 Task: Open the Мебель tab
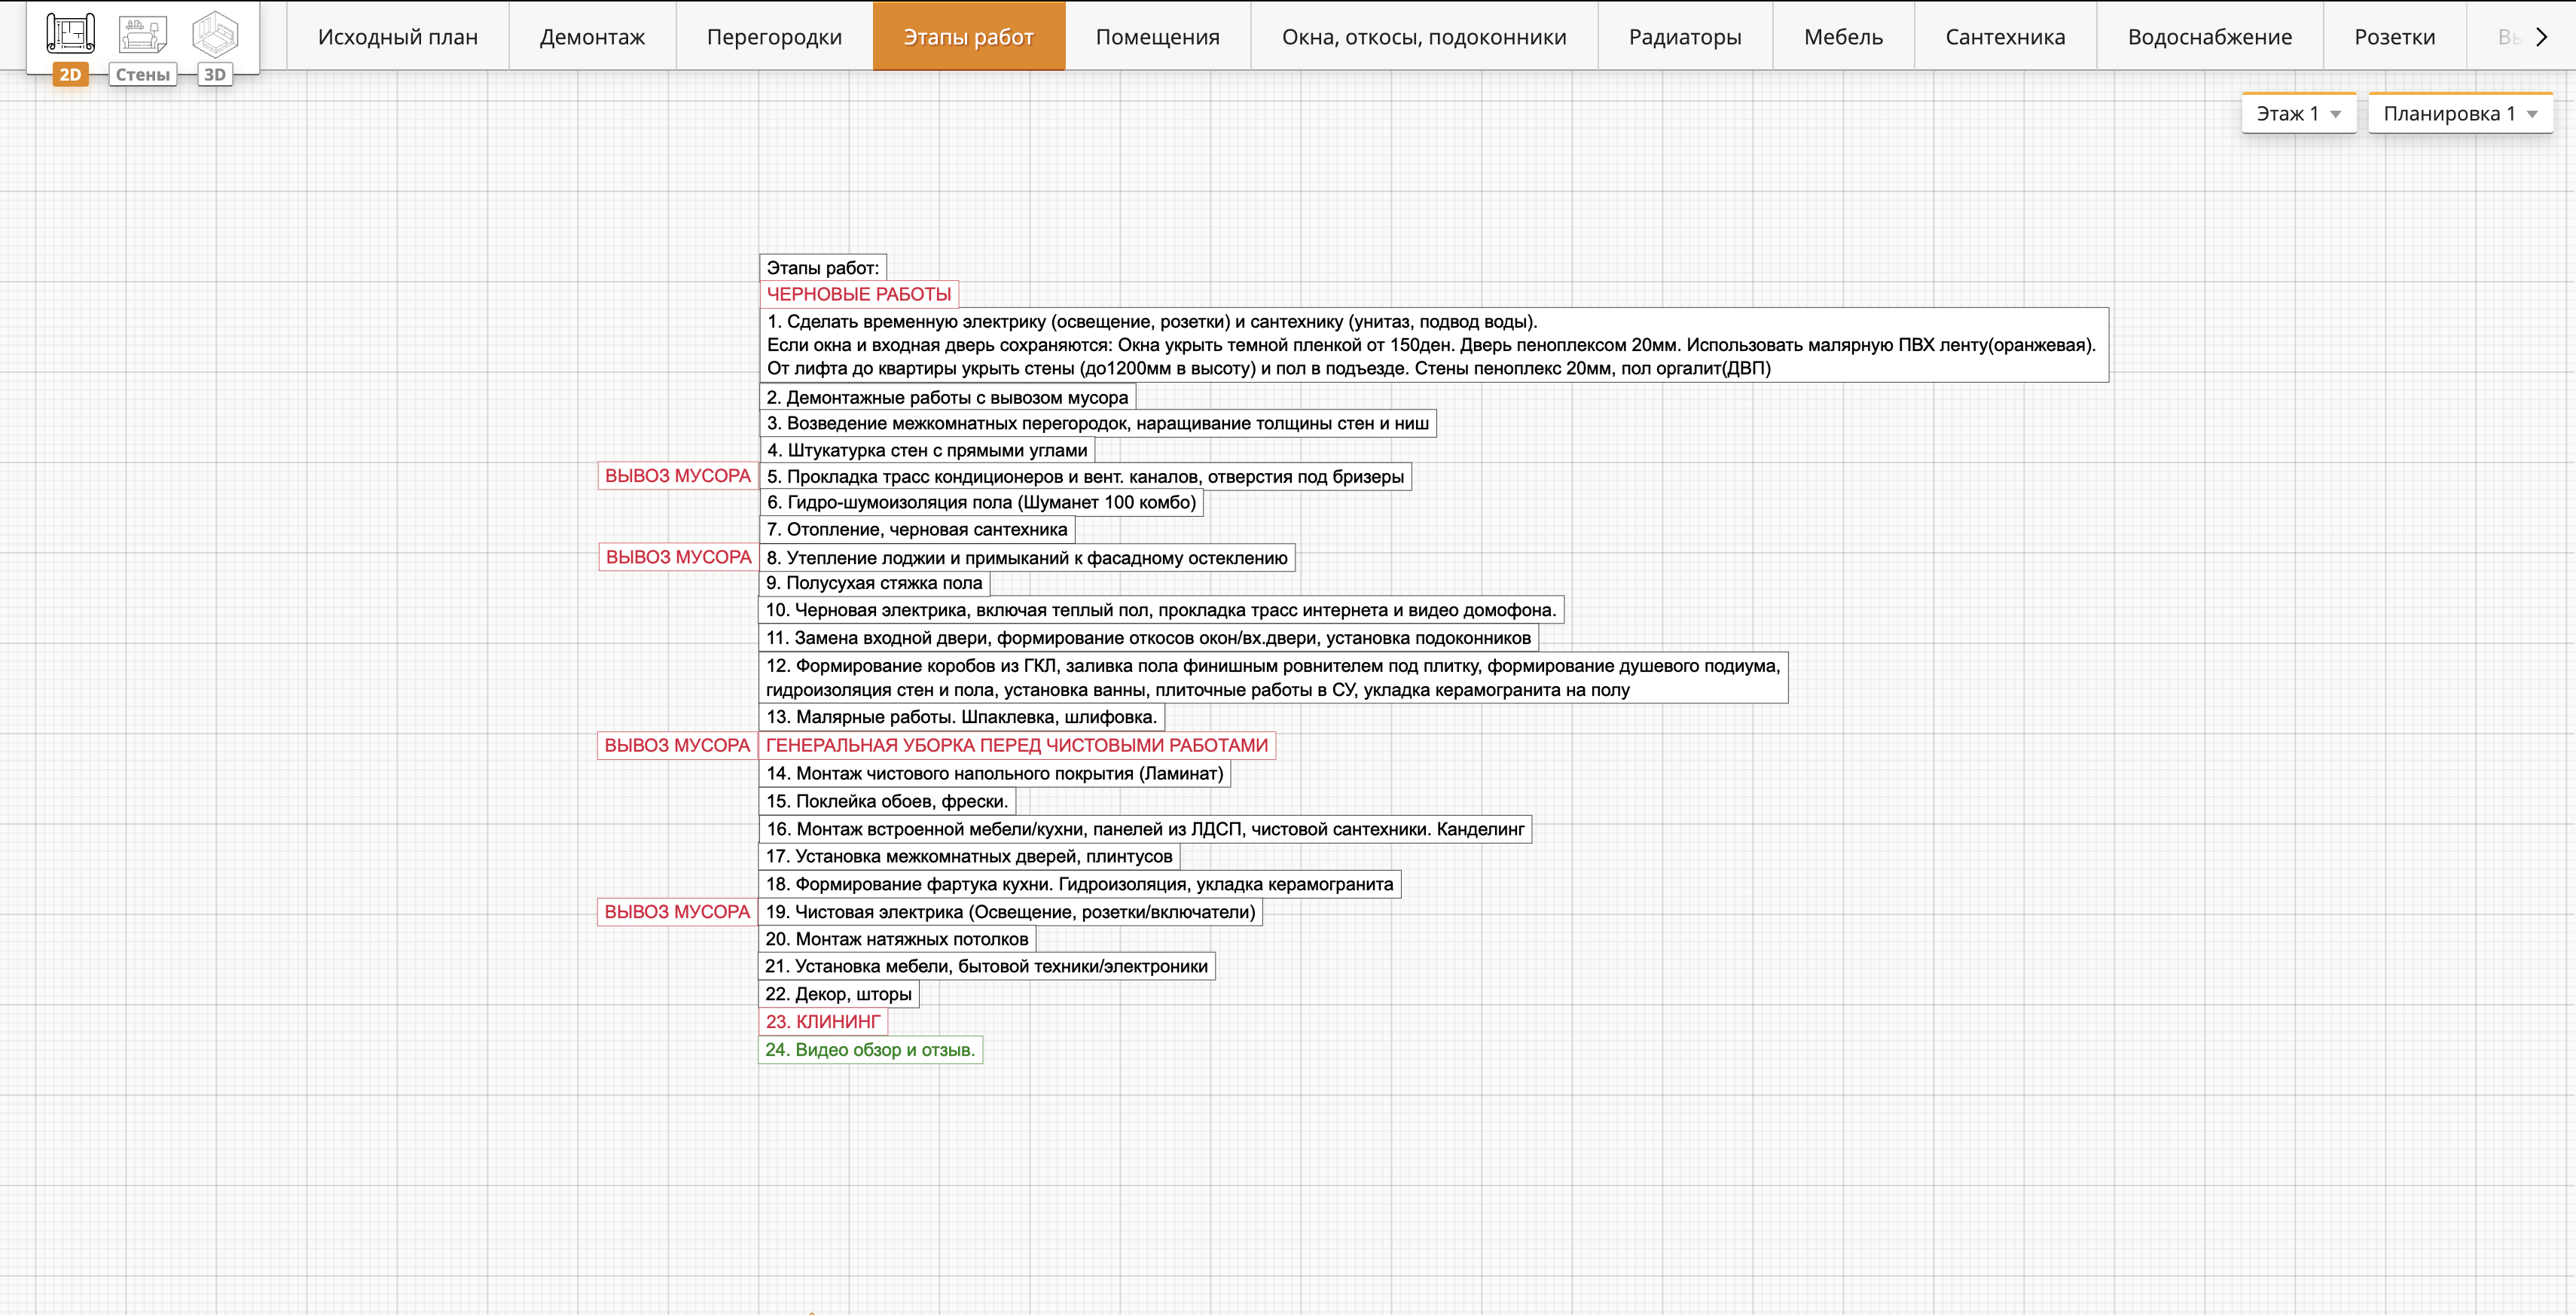click(1843, 37)
